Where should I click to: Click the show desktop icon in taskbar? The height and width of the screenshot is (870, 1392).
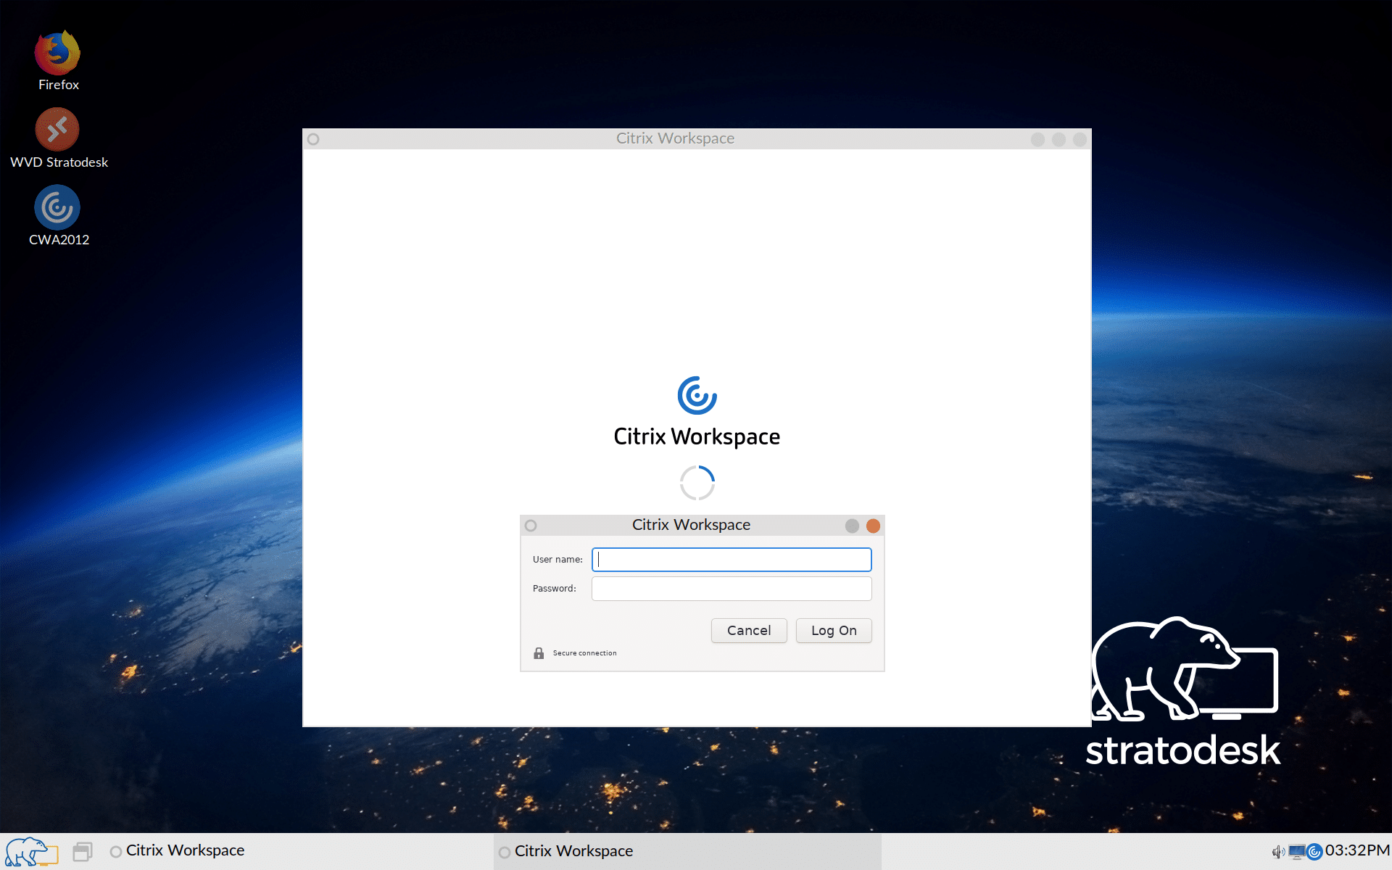tap(83, 851)
